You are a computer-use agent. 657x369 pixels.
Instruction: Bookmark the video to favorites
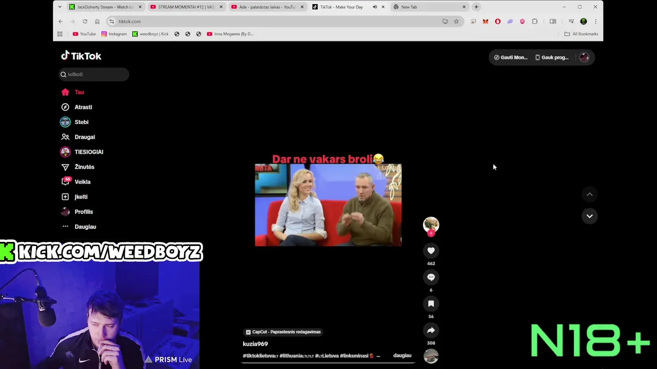tap(431, 304)
